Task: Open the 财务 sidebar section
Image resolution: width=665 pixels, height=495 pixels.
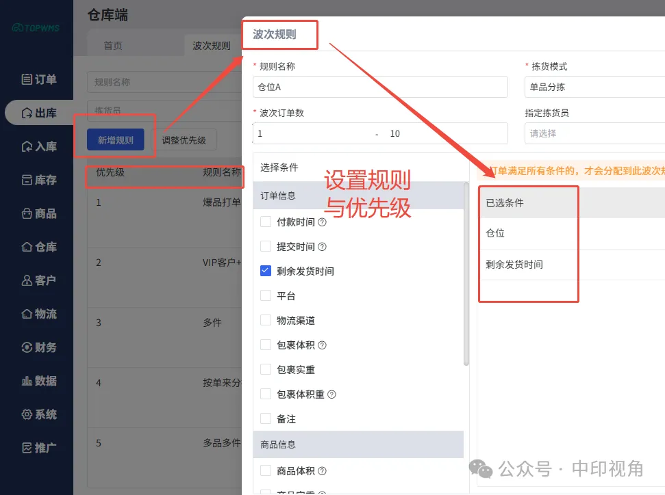Action: tap(38, 347)
